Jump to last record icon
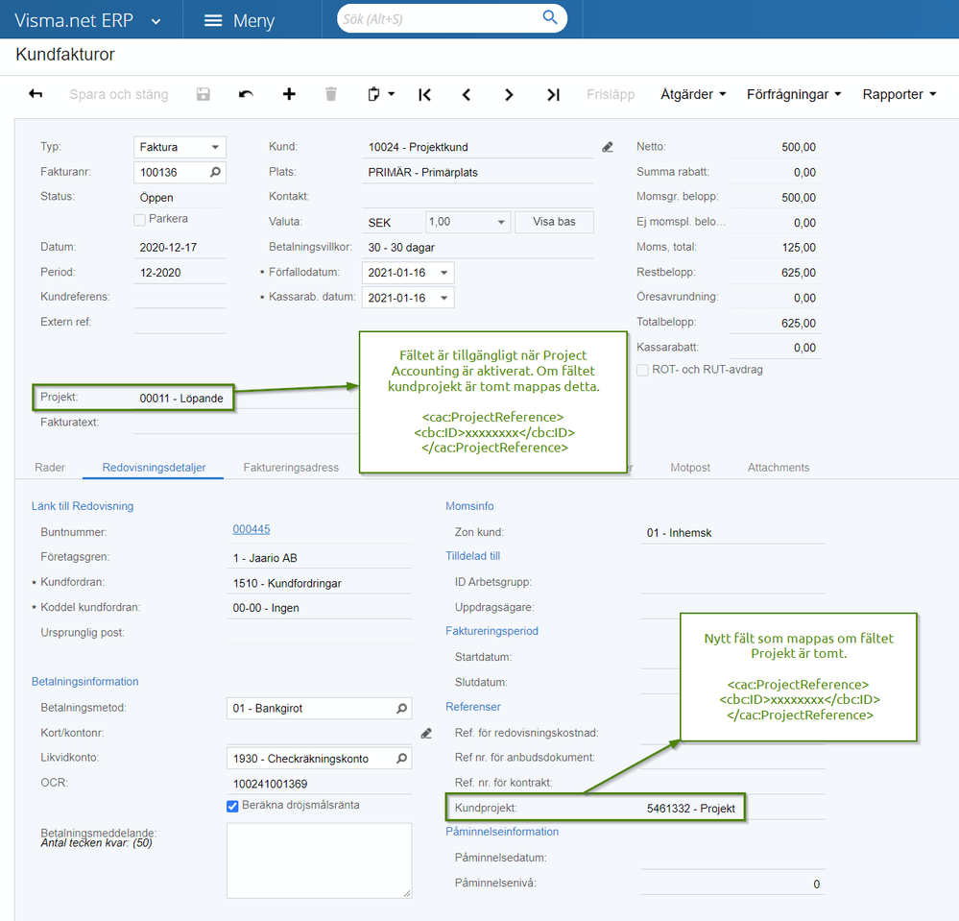This screenshot has height=921, width=959. [x=553, y=94]
